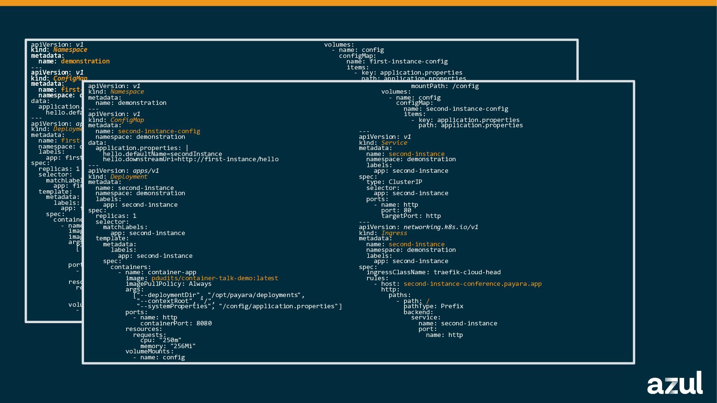Click the second-instance-config metadata name in ConfigMap

tap(159, 131)
